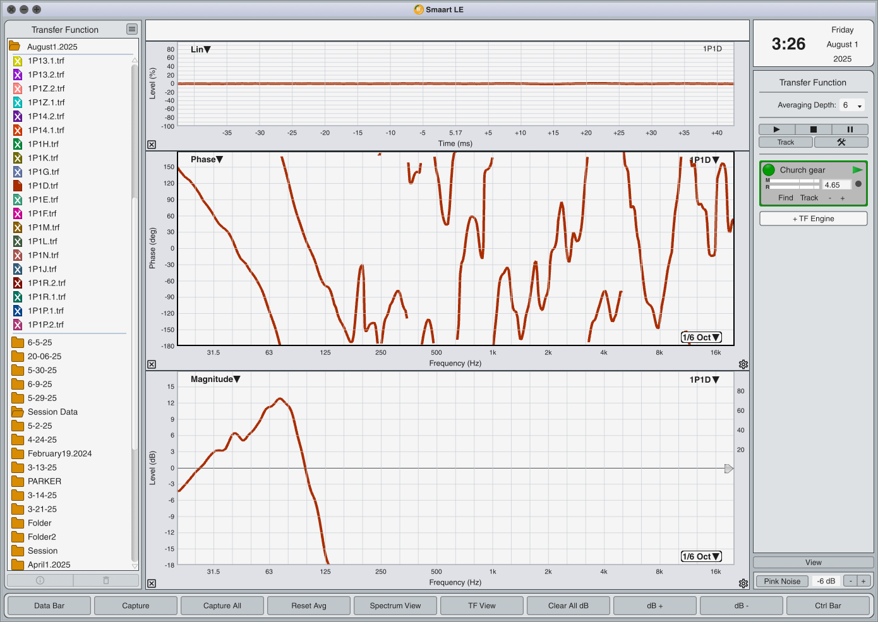
Task: Click the Track button under transport controls
Action: pyautogui.click(x=786, y=142)
